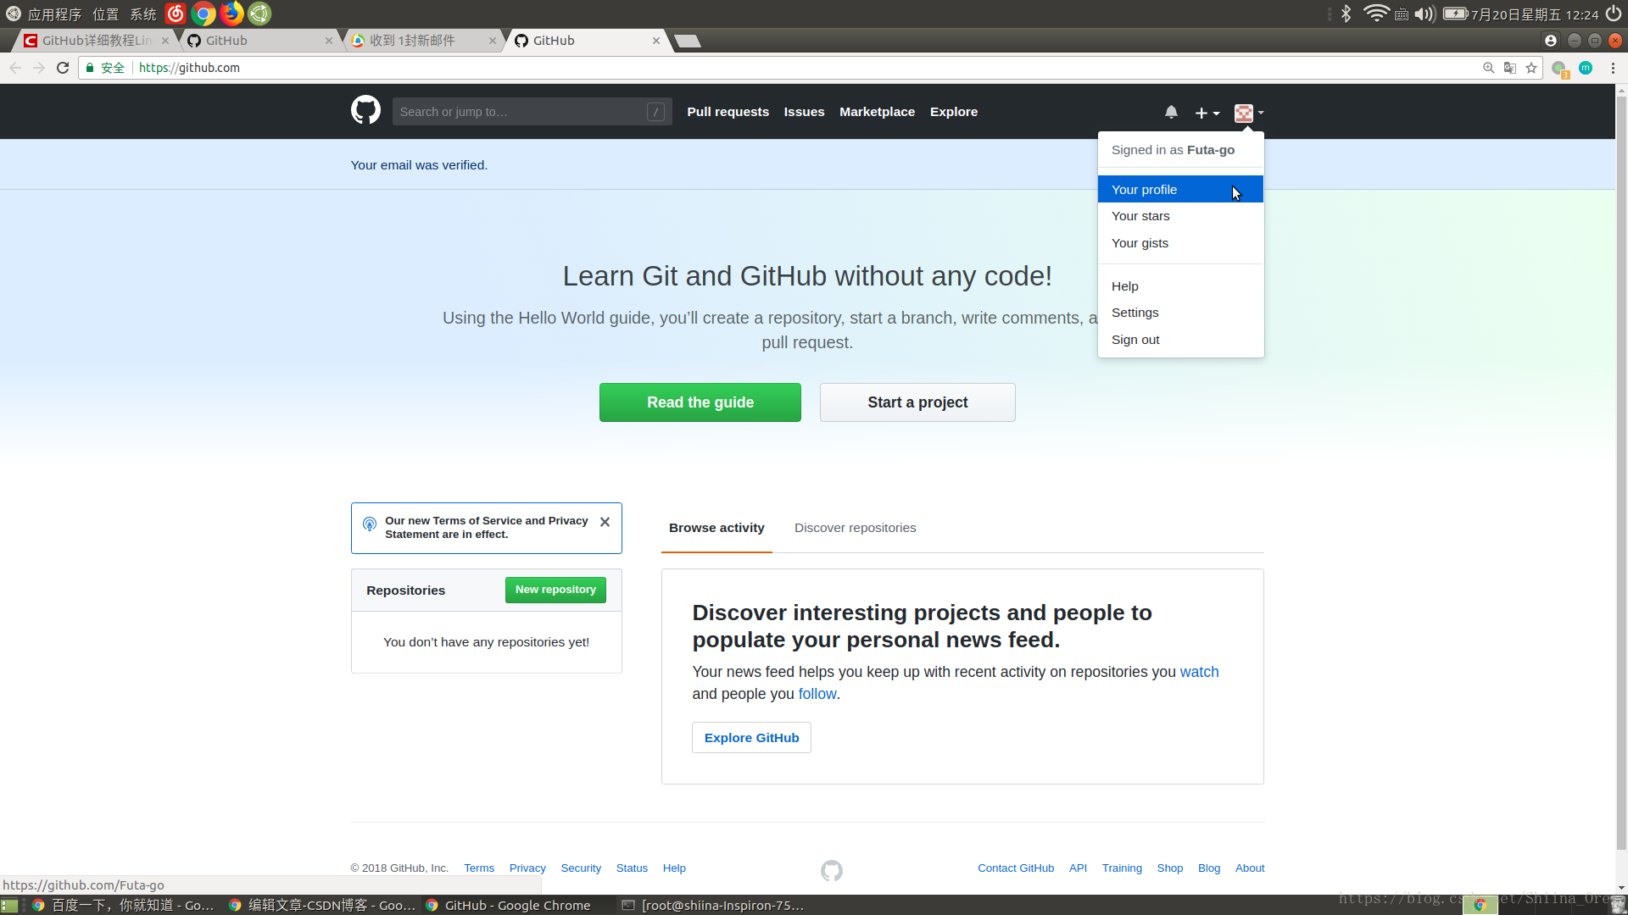The height and width of the screenshot is (915, 1628).
Task: Select Your gists menu entry
Action: click(x=1180, y=243)
